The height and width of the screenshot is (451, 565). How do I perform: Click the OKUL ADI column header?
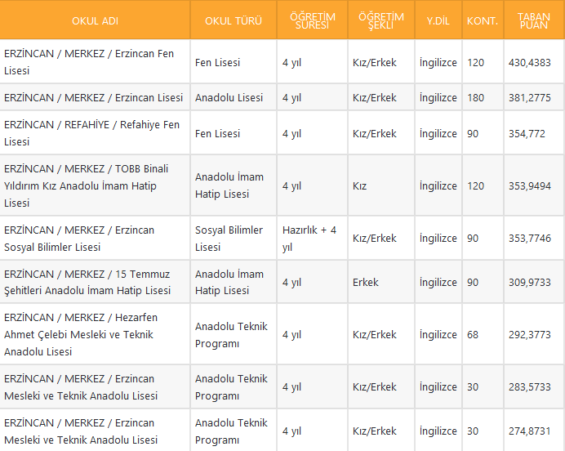[95, 20]
